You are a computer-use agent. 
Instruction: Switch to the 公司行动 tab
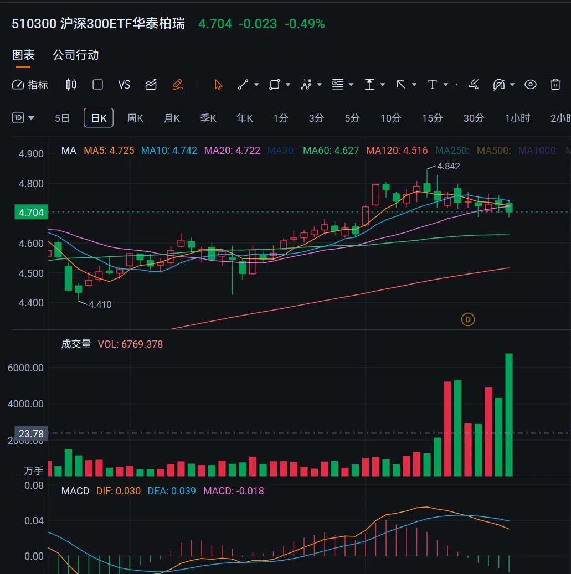[x=76, y=55]
